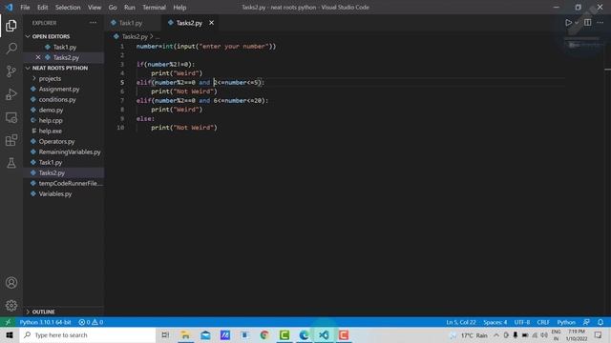
Task: Change indentation via Spaces: 4
Action: tap(495, 322)
